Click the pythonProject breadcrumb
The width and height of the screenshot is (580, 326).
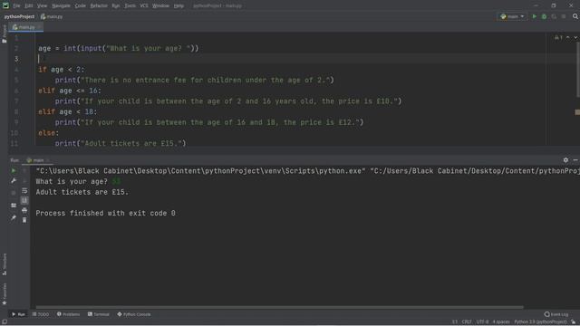click(x=19, y=16)
